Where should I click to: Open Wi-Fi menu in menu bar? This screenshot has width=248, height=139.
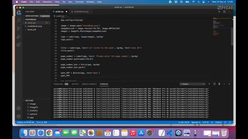193,2
